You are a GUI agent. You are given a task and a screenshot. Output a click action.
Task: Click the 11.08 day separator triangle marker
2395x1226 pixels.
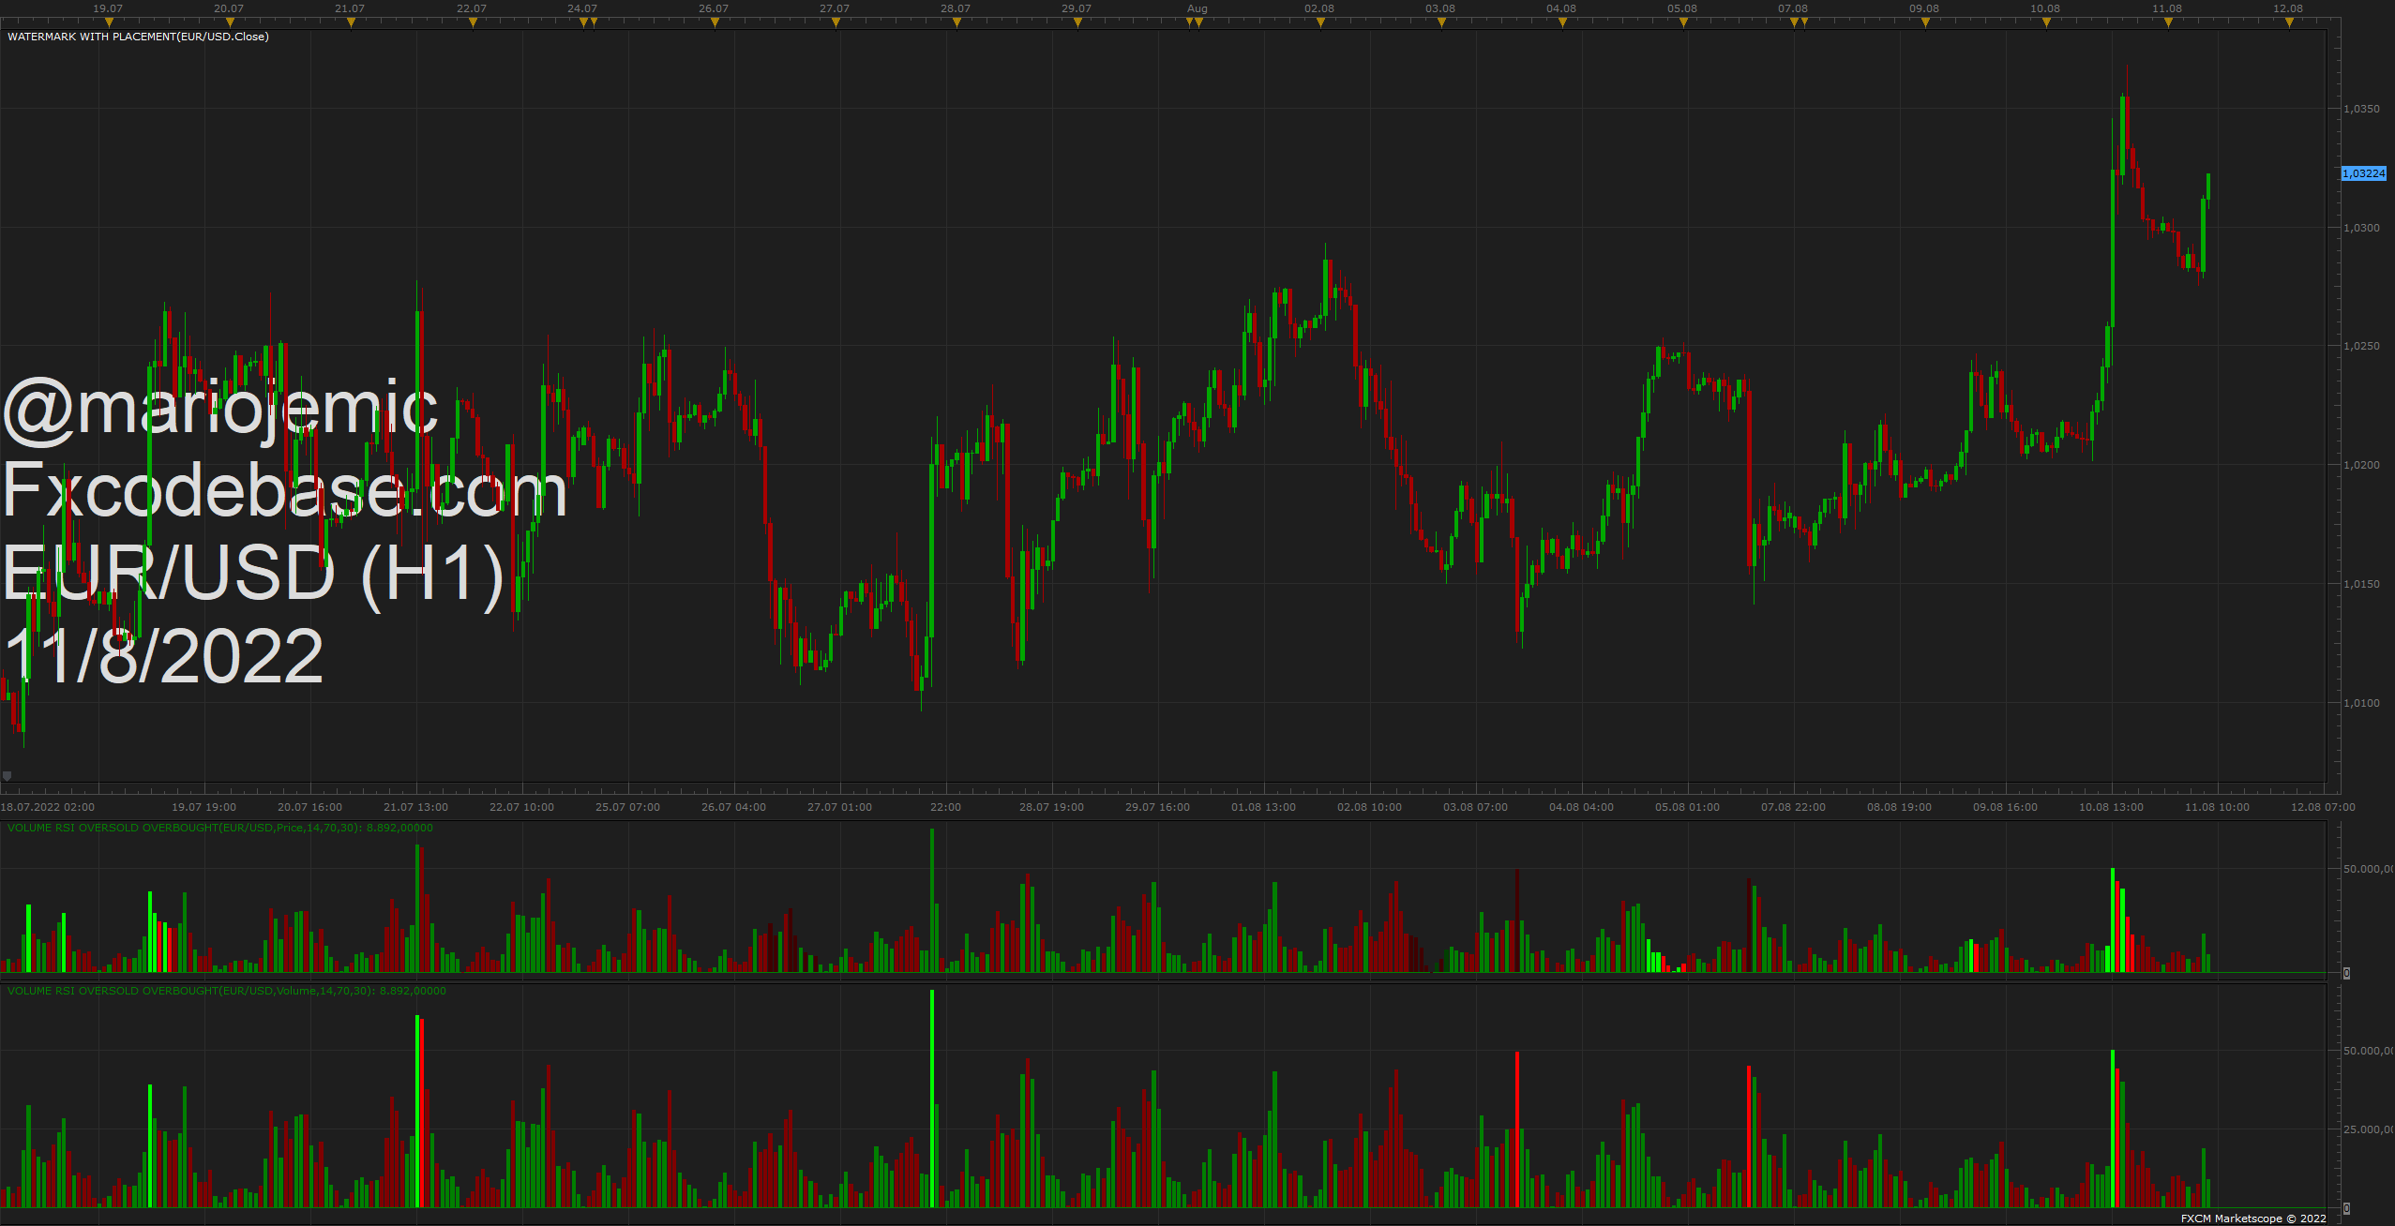(2168, 22)
